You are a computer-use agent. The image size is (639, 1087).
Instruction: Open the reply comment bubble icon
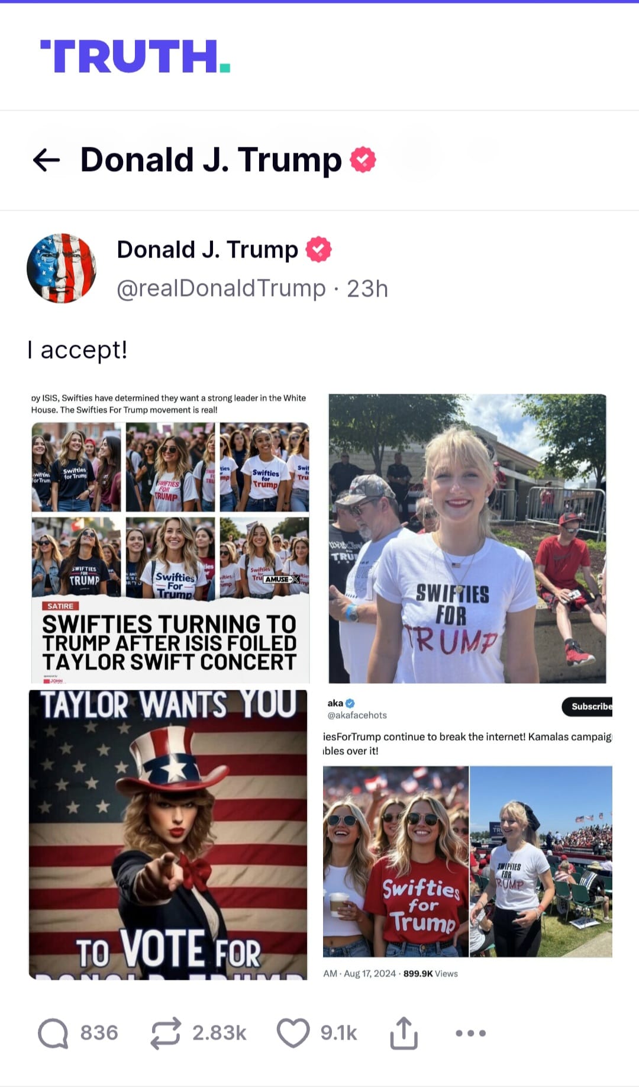coord(53,1033)
